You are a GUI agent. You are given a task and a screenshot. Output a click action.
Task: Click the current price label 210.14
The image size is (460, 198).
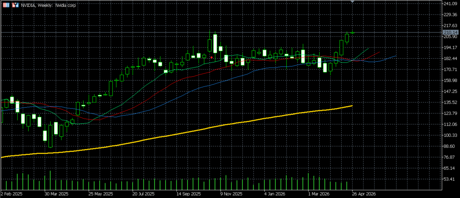click(451, 32)
